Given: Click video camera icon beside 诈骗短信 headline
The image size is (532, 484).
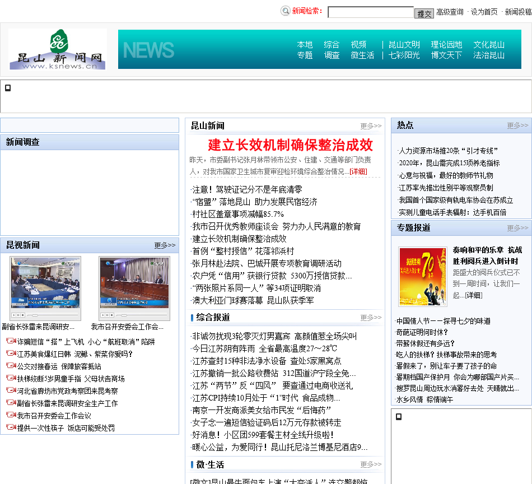Looking at the screenshot, I should pyautogui.click(x=11, y=341).
